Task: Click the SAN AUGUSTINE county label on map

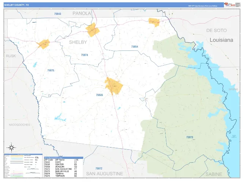Action: point(104,174)
